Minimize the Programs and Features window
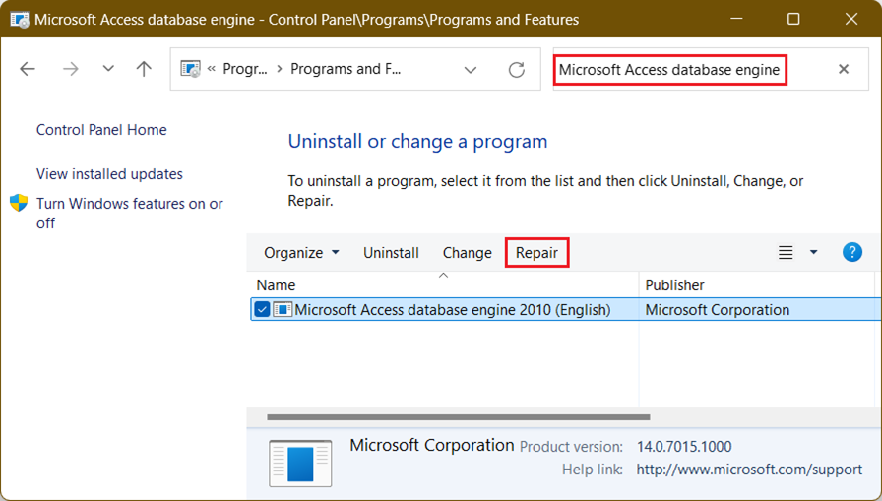 coord(736,19)
